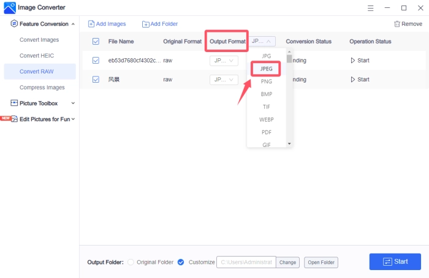This screenshot has height=278, width=429.
Task: Click the Feature Conversion section icon
Action: tap(14, 24)
